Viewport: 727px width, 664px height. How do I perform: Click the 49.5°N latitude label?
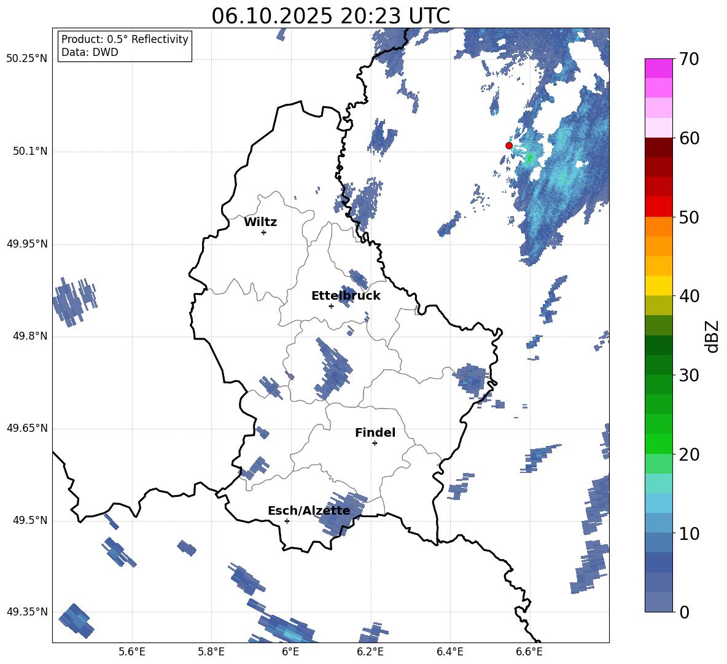tap(30, 520)
